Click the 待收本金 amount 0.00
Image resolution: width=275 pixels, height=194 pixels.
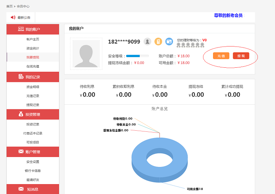[161, 95]
